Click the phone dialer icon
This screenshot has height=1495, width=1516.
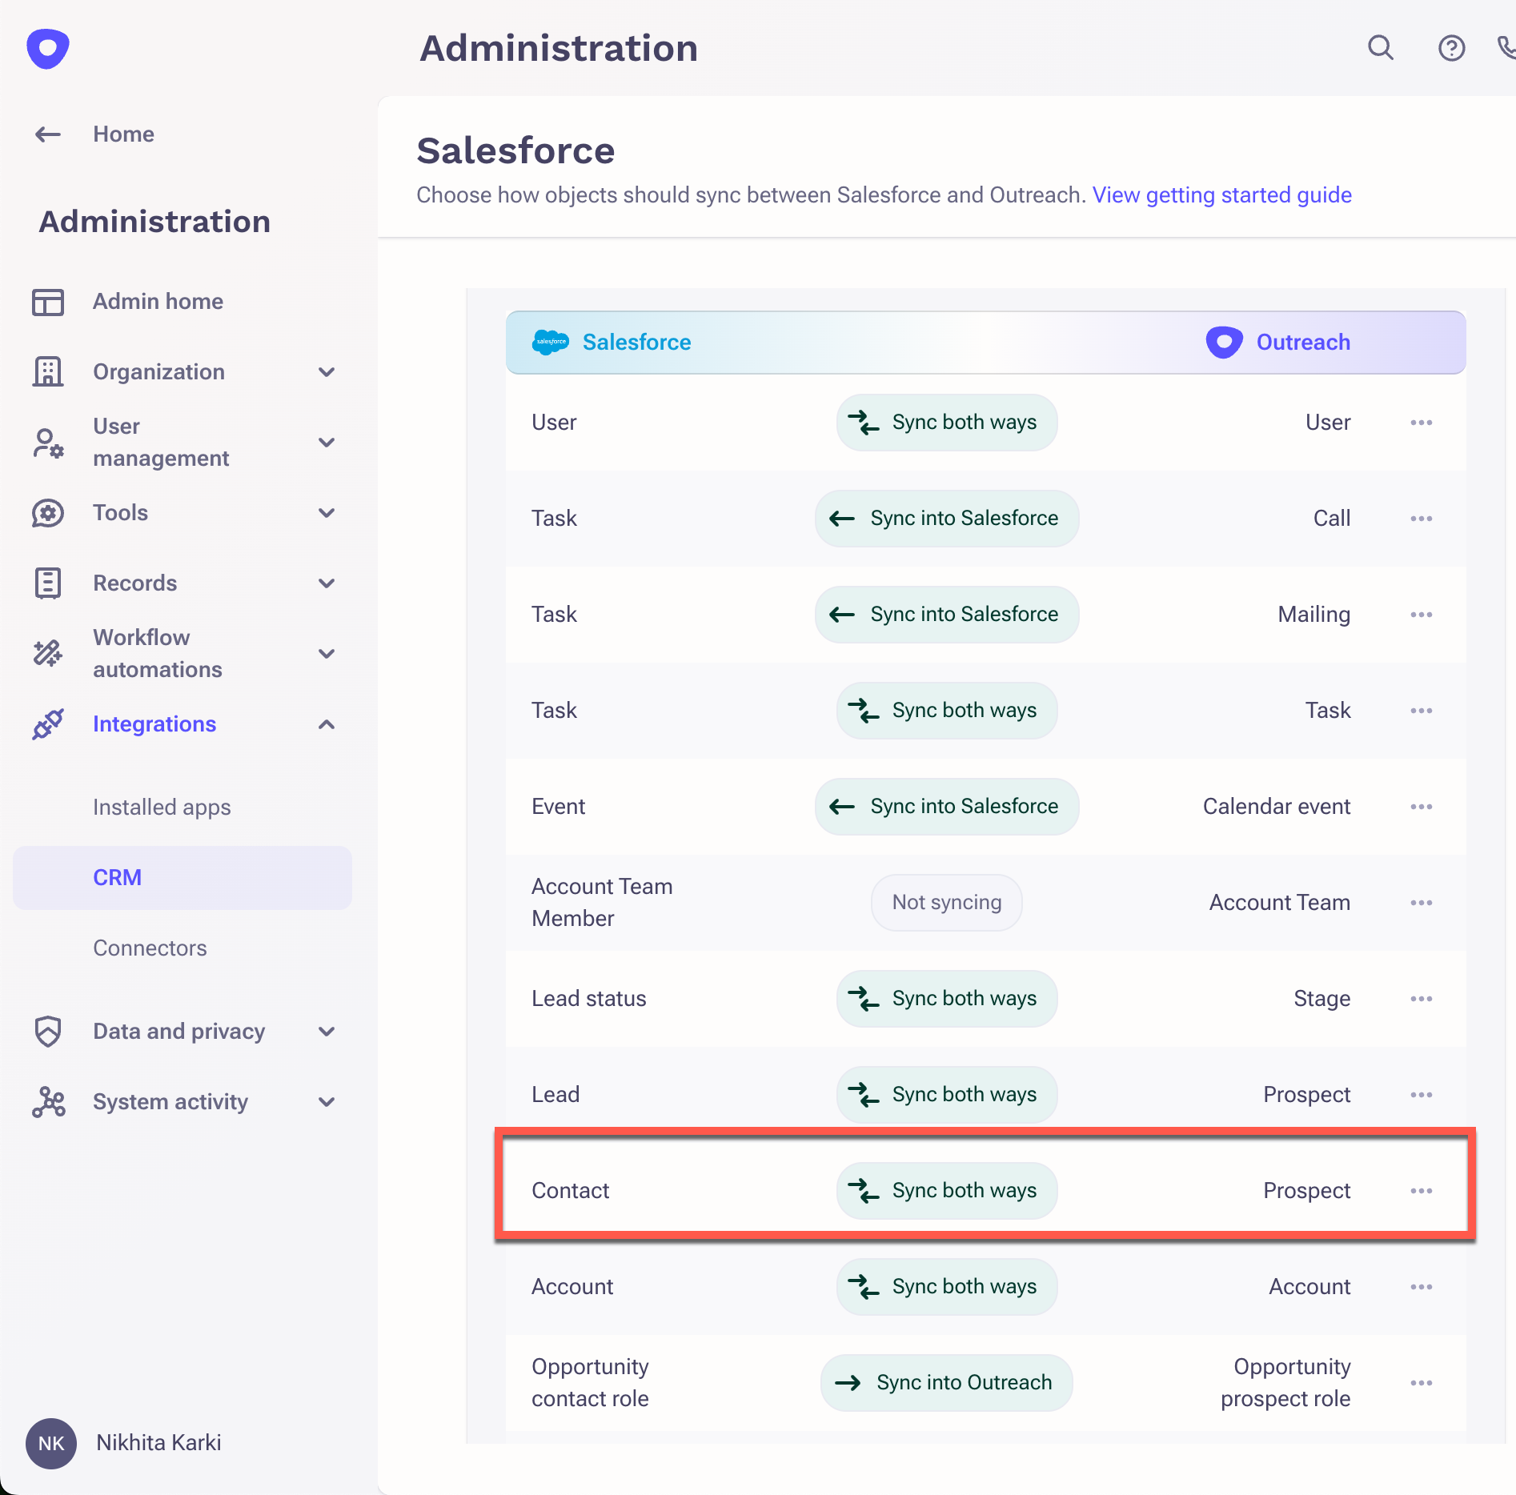click(x=1506, y=48)
